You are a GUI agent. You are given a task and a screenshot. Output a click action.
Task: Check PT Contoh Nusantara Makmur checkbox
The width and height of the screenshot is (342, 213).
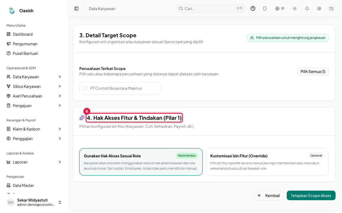pyautogui.click(x=85, y=88)
